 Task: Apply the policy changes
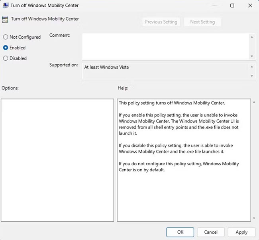coord(241,232)
